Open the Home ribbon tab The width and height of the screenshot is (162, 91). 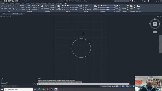2,3
